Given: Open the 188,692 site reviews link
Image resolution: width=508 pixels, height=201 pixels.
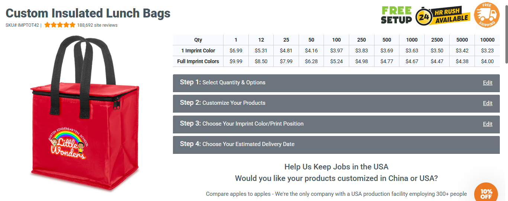Looking at the screenshot, I should point(97,25).
